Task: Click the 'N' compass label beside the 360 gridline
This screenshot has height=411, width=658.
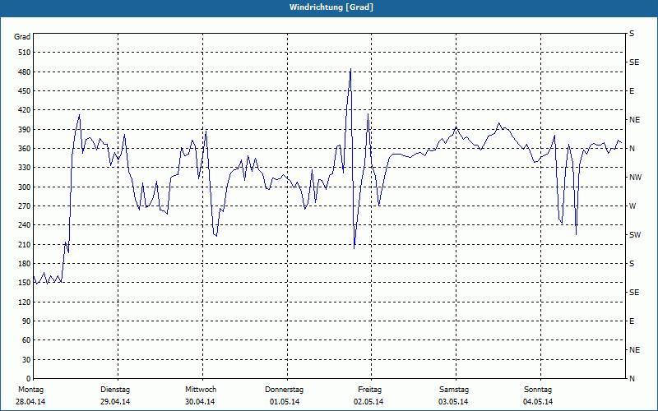Action: 633,149
